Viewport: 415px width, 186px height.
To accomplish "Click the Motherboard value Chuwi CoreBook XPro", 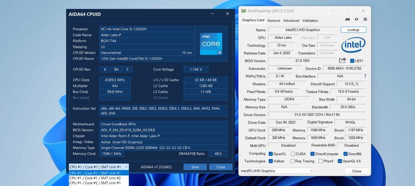I will pyautogui.click(x=163, y=124).
